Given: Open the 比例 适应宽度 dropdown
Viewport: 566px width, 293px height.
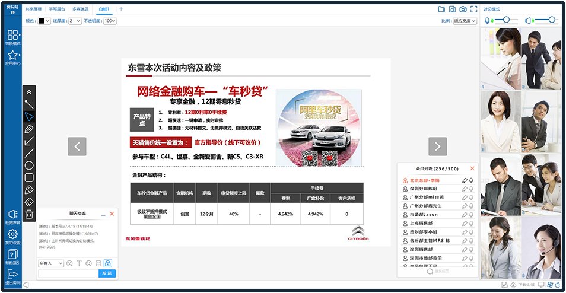Looking at the screenshot, I should pyautogui.click(x=465, y=21).
